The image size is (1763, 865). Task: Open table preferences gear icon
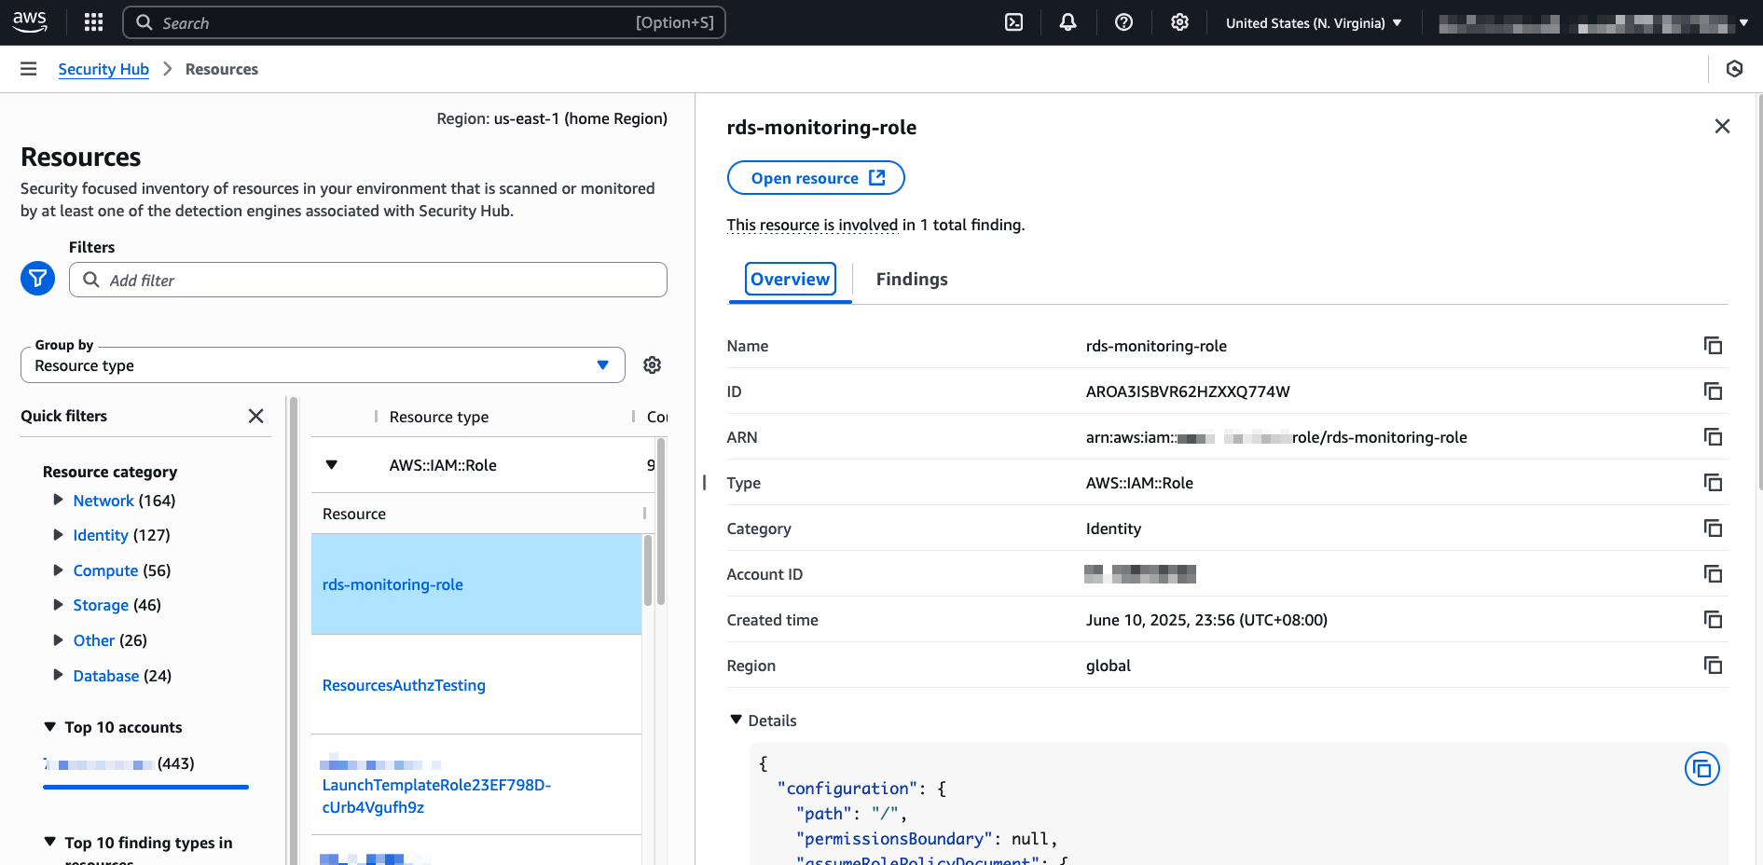[653, 365]
